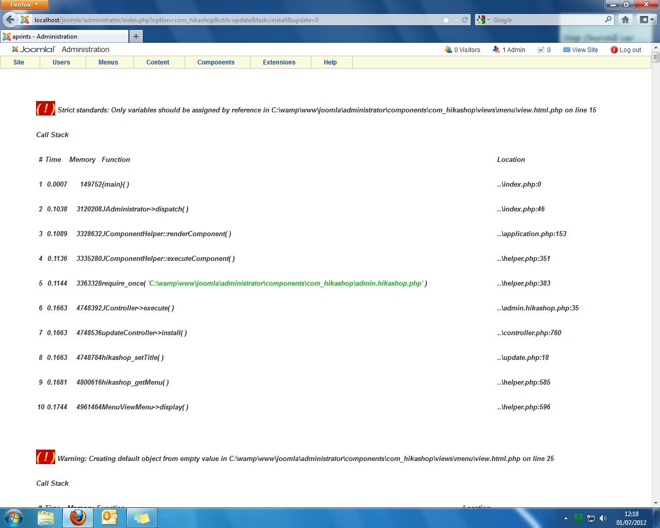Click the 1 Admin indicator
The height and width of the screenshot is (528, 660).
pos(509,50)
